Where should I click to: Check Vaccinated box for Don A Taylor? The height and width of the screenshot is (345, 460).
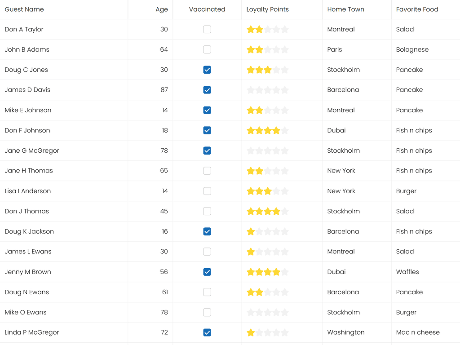[207, 30]
